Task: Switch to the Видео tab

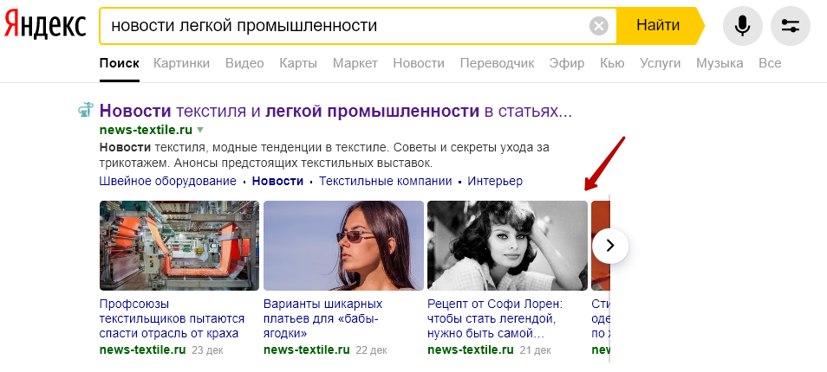Action: point(244,64)
